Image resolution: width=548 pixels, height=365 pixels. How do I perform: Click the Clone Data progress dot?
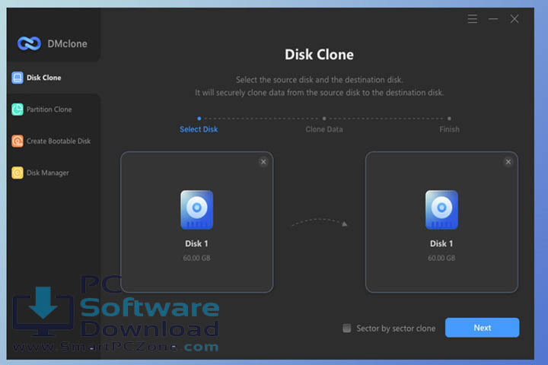324,119
